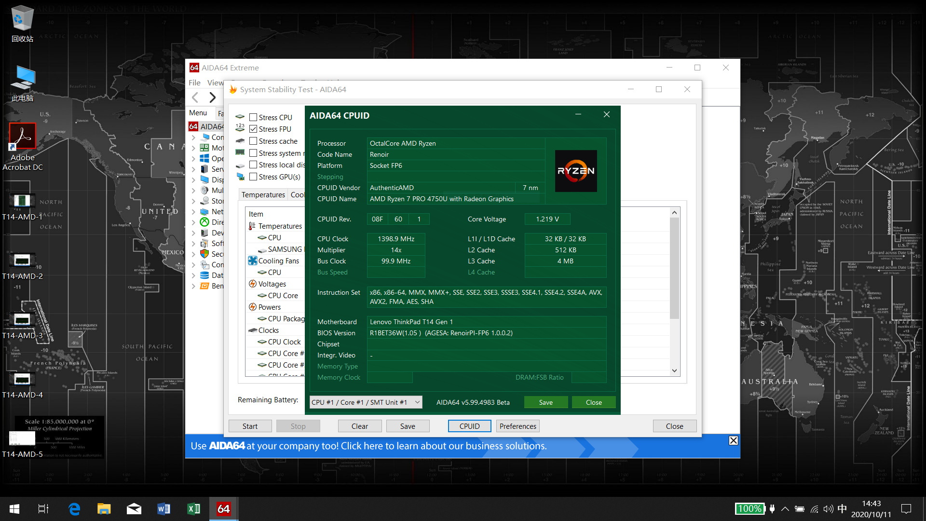Click the Chinese input method indicator
Viewport: 926px width, 521px height.
coord(842,509)
